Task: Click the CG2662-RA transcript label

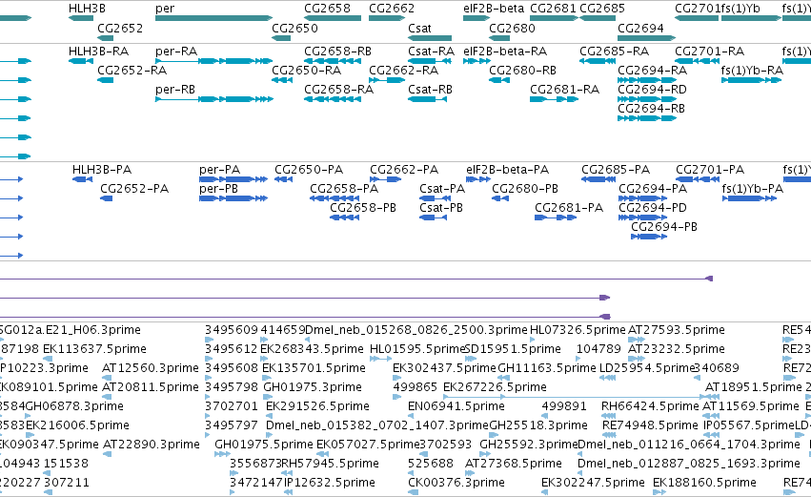Action: (403, 71)
